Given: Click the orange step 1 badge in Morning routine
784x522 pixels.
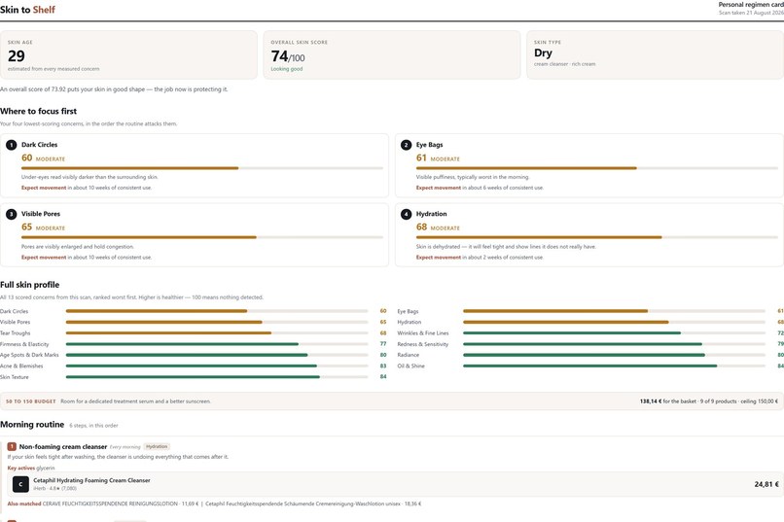Looking at the screenshot, I should [12, 446].
